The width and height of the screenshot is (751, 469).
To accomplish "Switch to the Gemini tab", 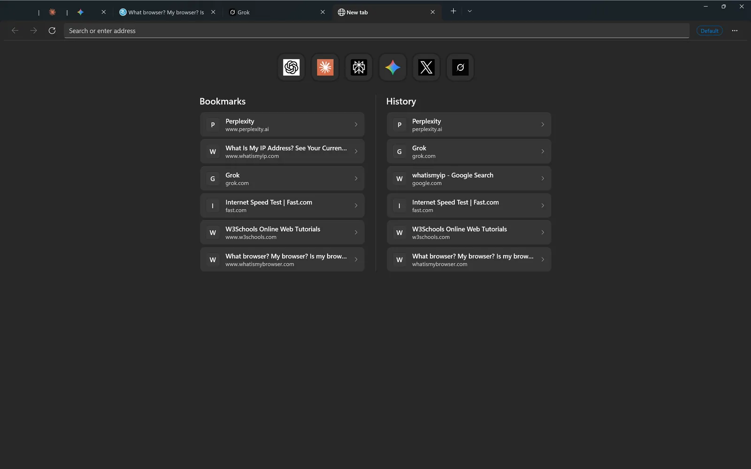I will coord(81,12).
